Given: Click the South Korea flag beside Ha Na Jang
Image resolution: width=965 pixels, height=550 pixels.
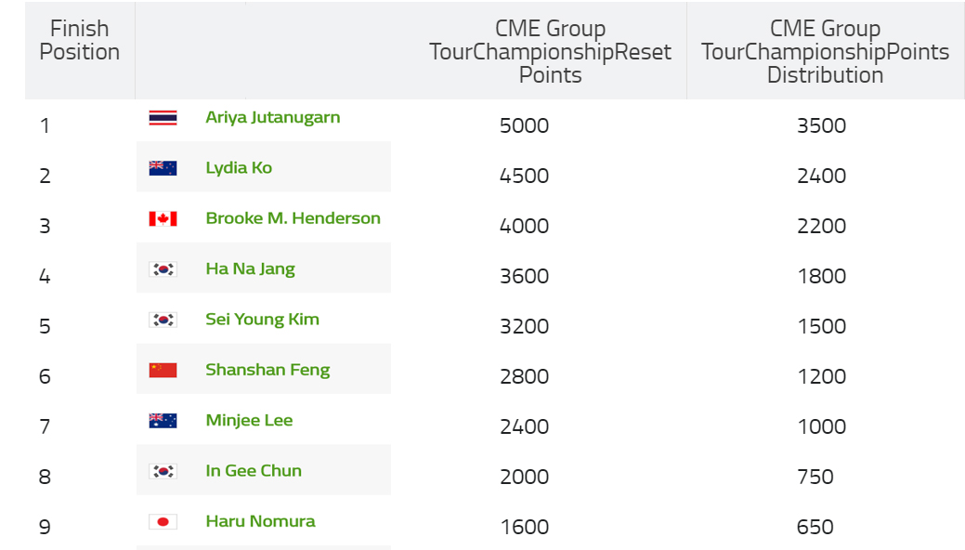Looking at the screenshot, I should point(163,269).
